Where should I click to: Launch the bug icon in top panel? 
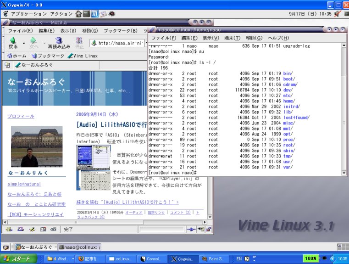pyautogui.click(x=111, y=14)
